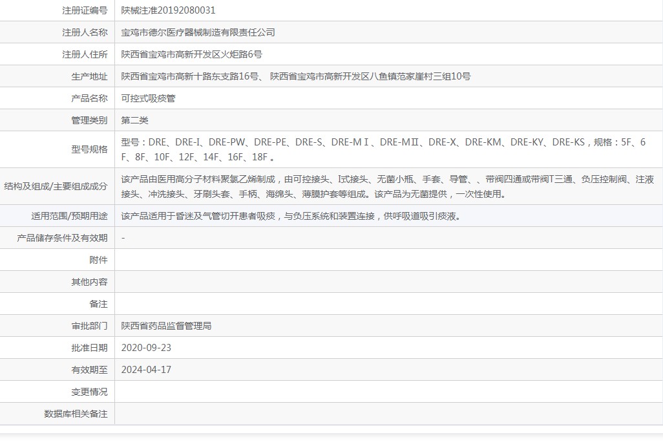This screenshot has height=448, width=663.
Task: Select registration number 陕械注准20192080031
Action: click(x=168, y=10)
